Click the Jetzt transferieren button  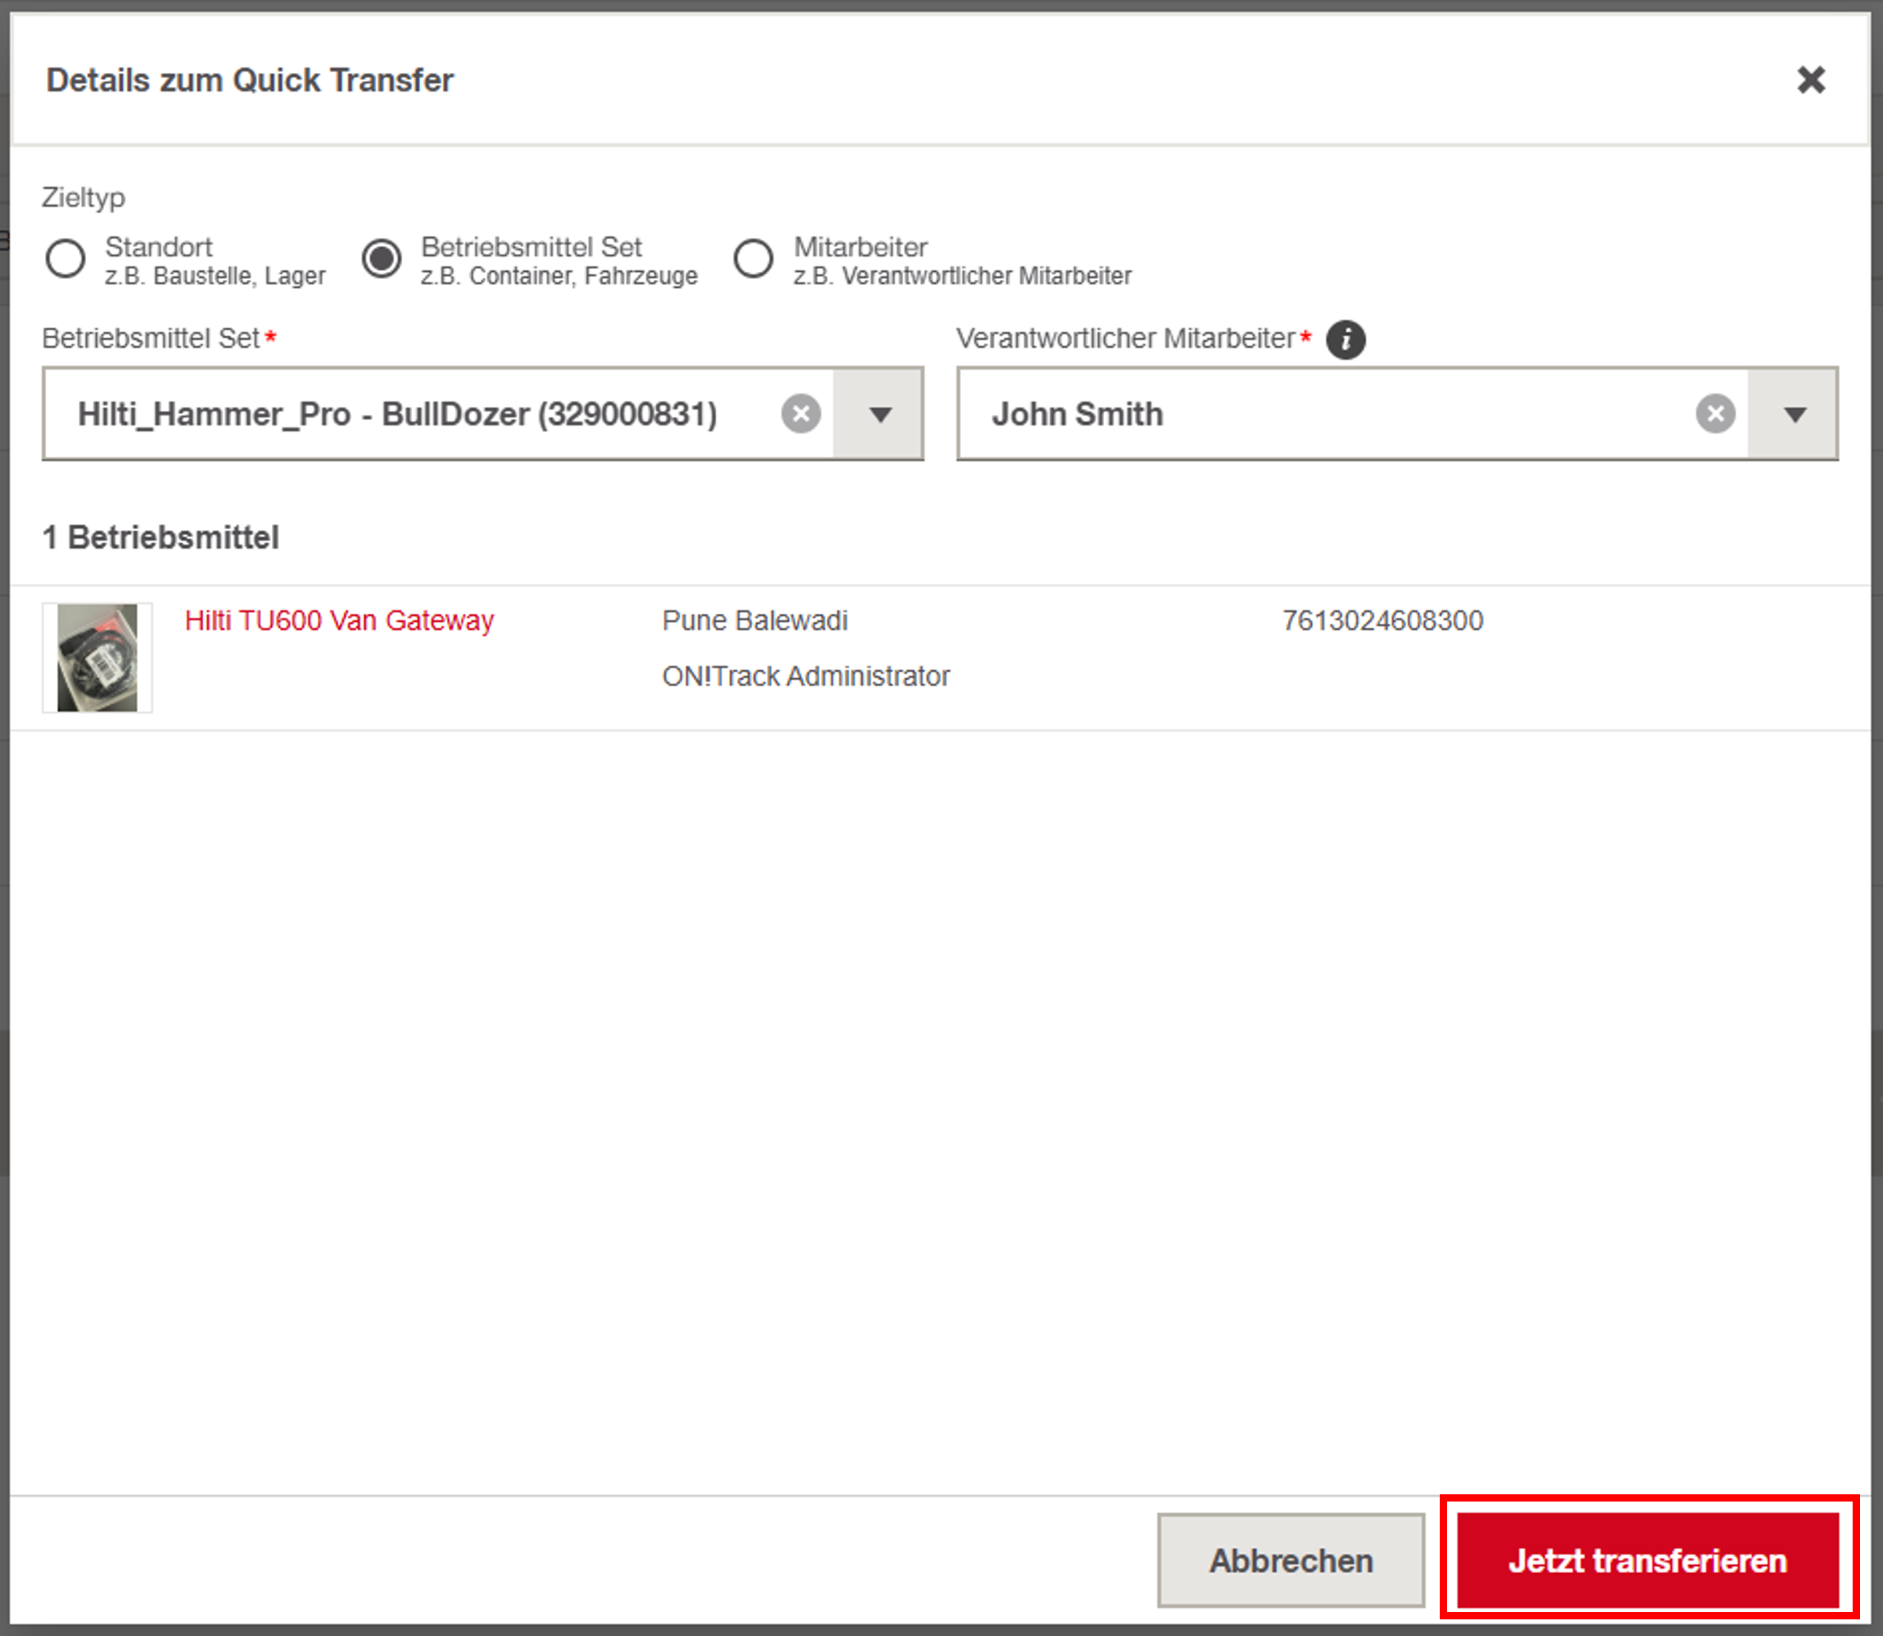pos(1647,1560)
